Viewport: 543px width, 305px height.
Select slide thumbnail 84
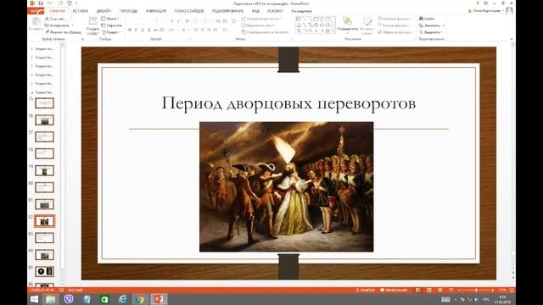click(x=44, y=255)
